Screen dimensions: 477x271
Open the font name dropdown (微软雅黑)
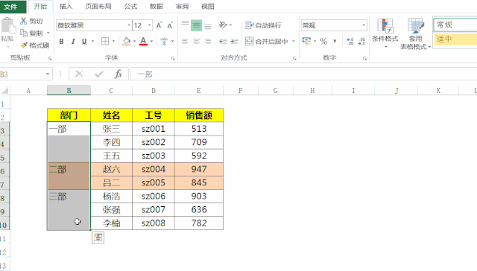[129, 25]
